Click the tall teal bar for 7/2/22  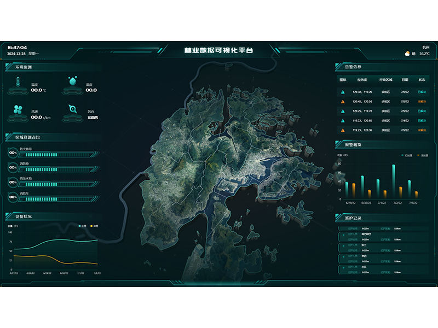pyautogui.click(x=394, y=181)
